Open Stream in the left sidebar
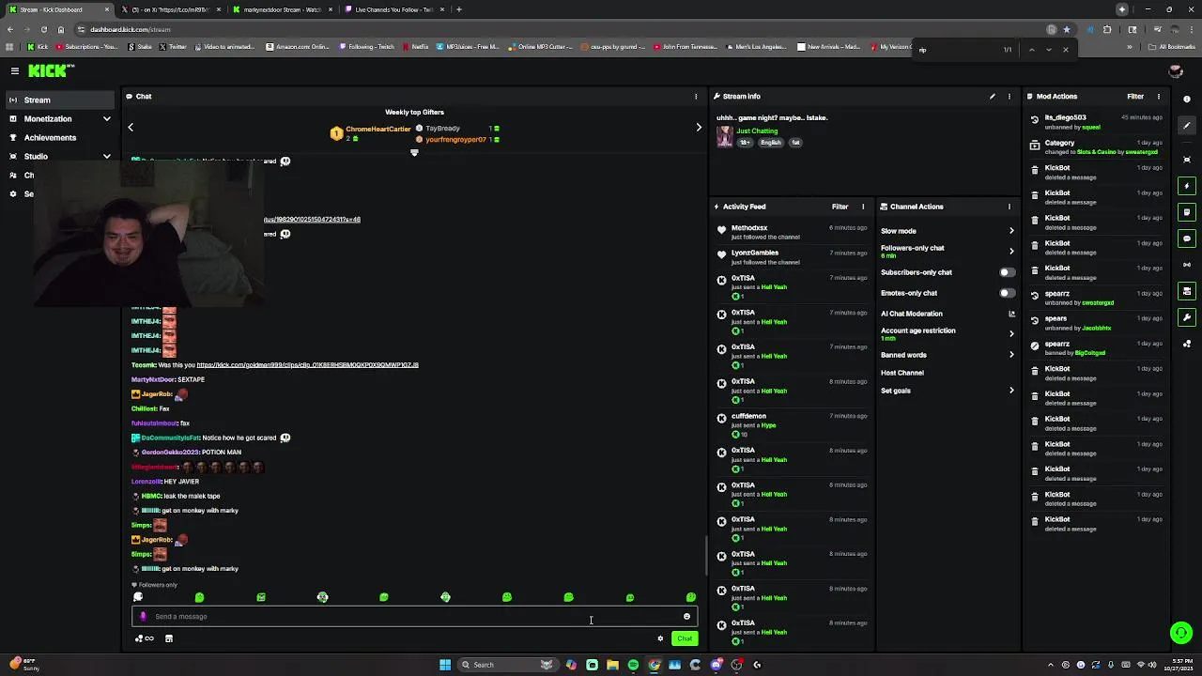1202x676 pixels. click(x=60, y=100)
